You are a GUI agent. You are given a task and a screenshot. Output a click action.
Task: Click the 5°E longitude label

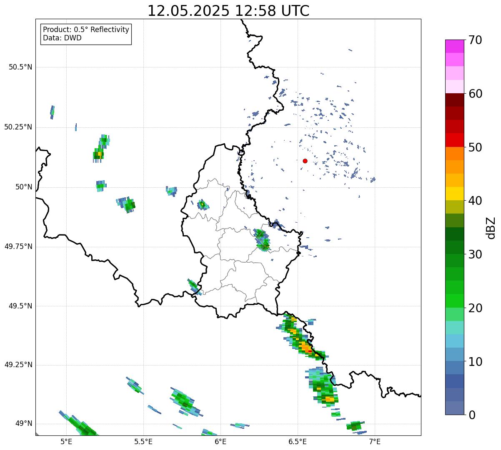[66, 442]
